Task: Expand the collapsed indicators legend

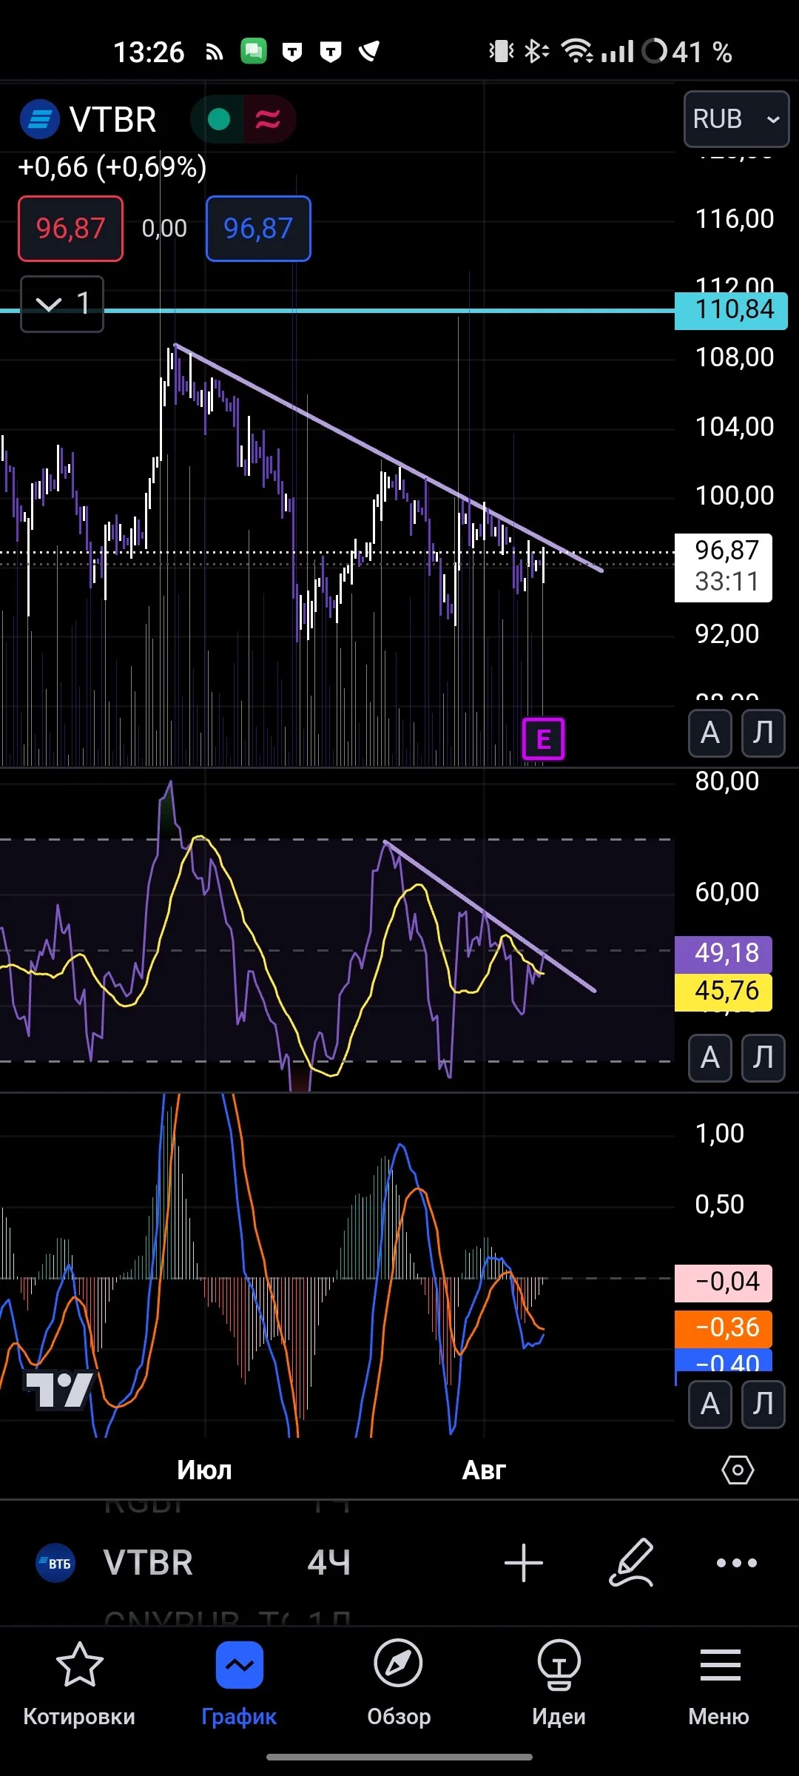Action: point(62,303)
